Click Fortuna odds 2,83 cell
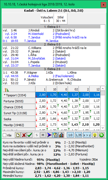This screenshot has height=180, width=108. [41, 101]
